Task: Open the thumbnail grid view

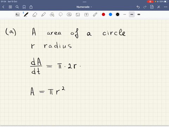Action: pyautogui.click(x=10, y=7)
